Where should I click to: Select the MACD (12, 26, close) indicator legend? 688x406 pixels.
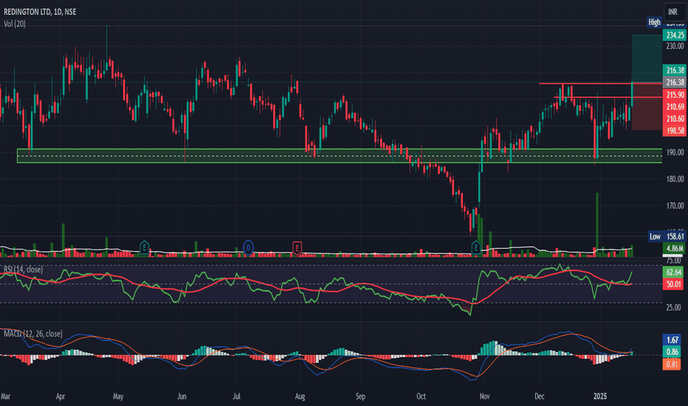33,334
